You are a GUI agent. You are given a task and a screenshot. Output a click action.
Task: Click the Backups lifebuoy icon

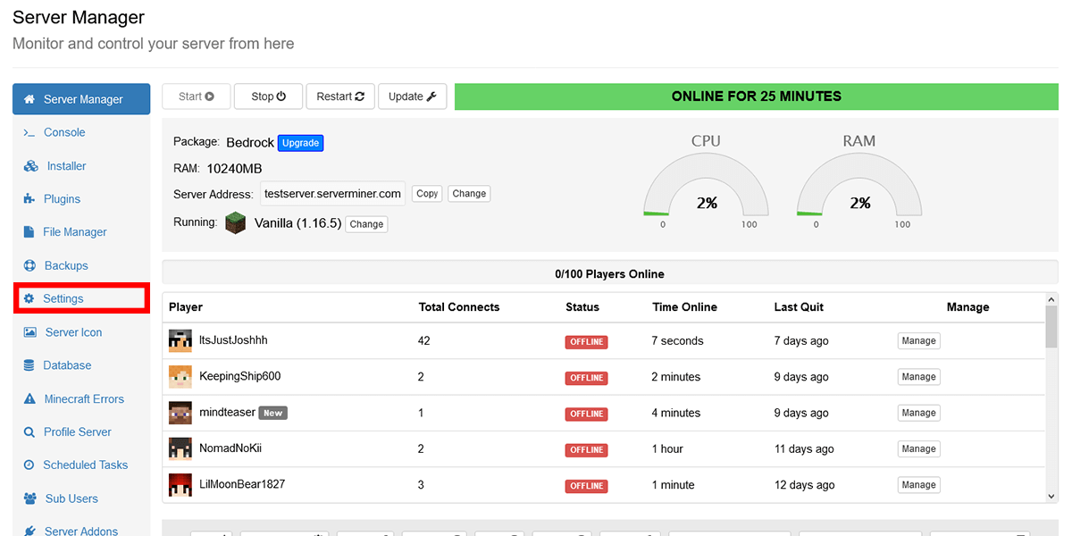tap(29, 265)
